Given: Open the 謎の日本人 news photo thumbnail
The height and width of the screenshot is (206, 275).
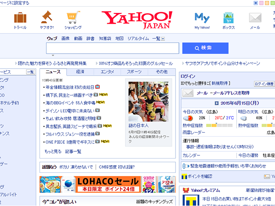Looking at the screenshot, I should pyautogui.click(x=150, y=102).
